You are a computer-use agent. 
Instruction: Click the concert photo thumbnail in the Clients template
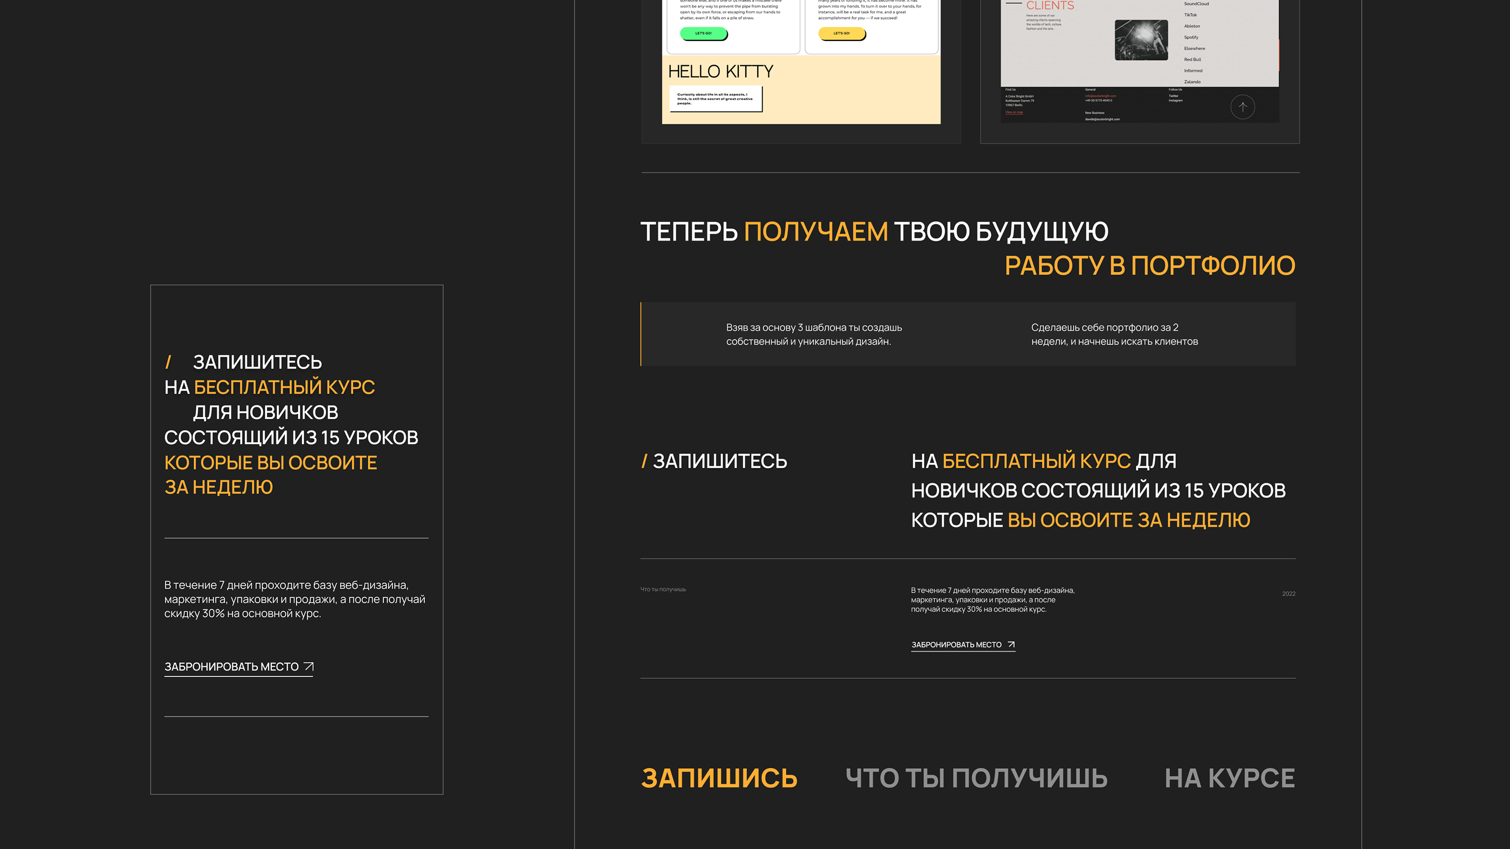1141,40
